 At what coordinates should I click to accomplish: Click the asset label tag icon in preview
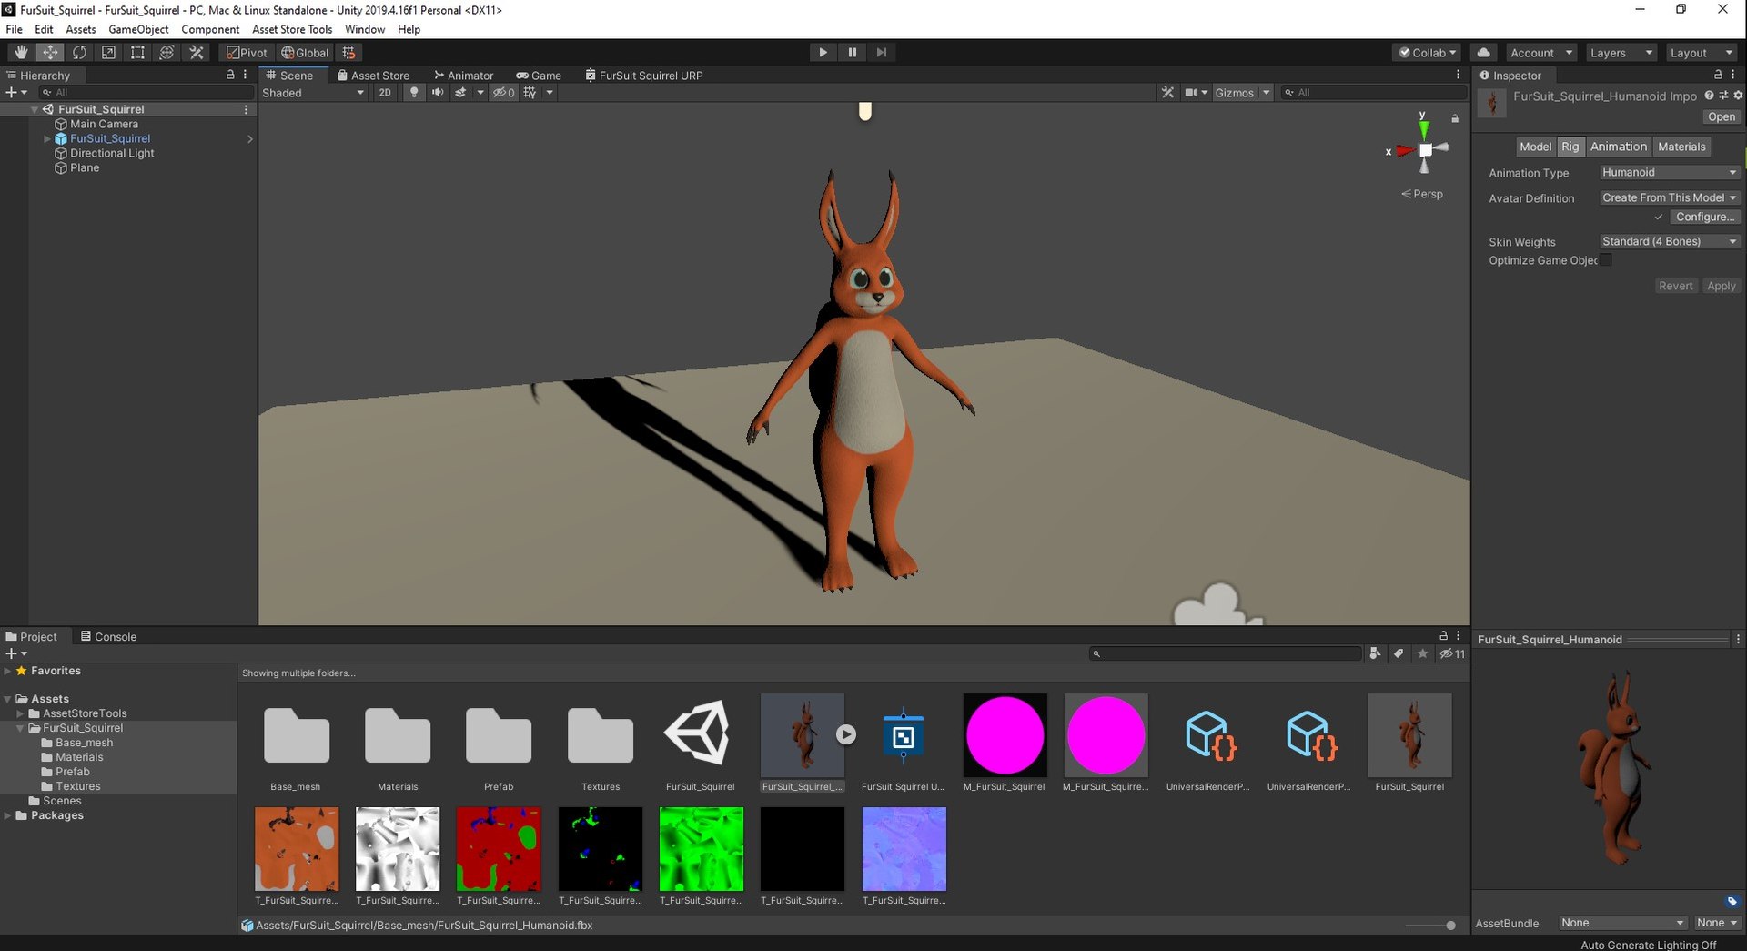click(1732, 901)
